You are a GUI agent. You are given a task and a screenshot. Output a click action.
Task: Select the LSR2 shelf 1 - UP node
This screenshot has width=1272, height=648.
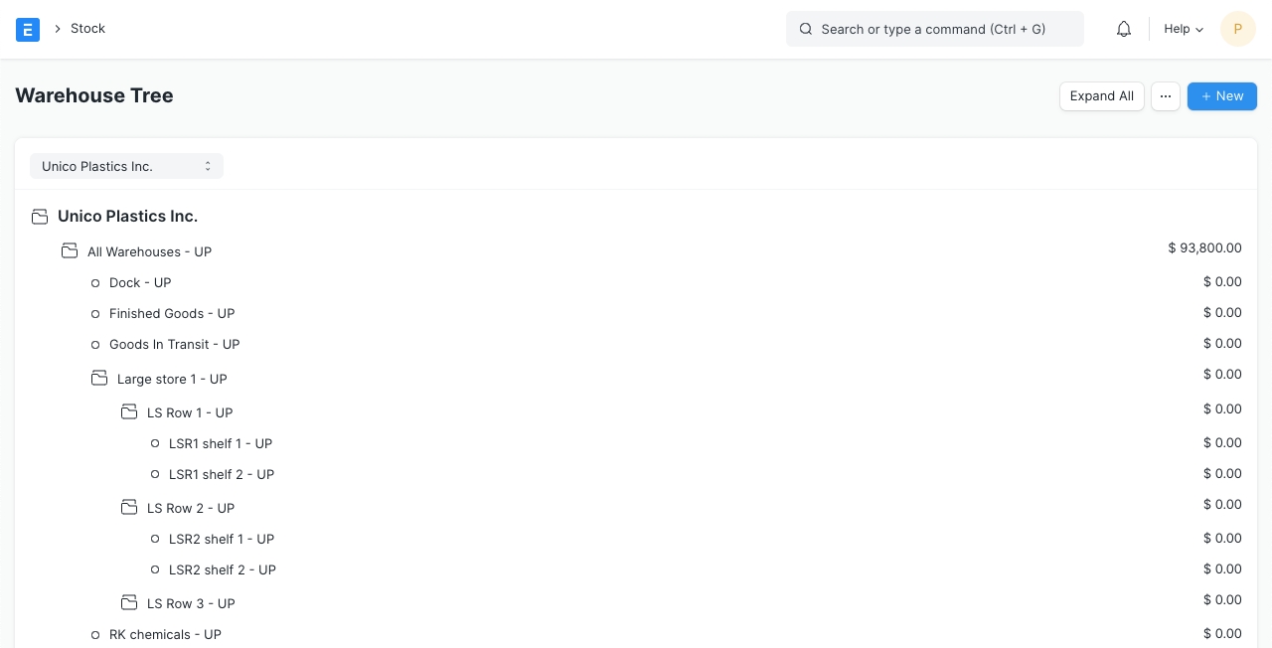click(221, 540)
